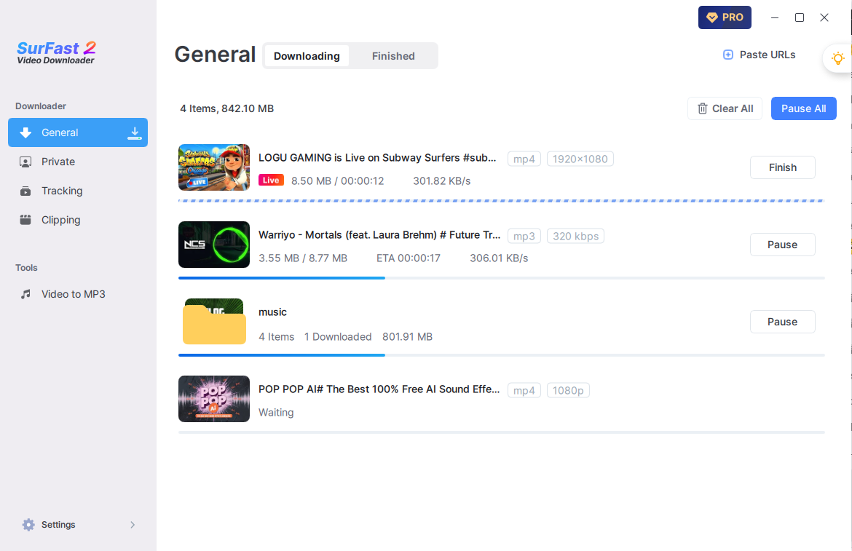This screenshot has width=852, height=551.
Task: Pause the music folder download
Action: coord(782,322)
